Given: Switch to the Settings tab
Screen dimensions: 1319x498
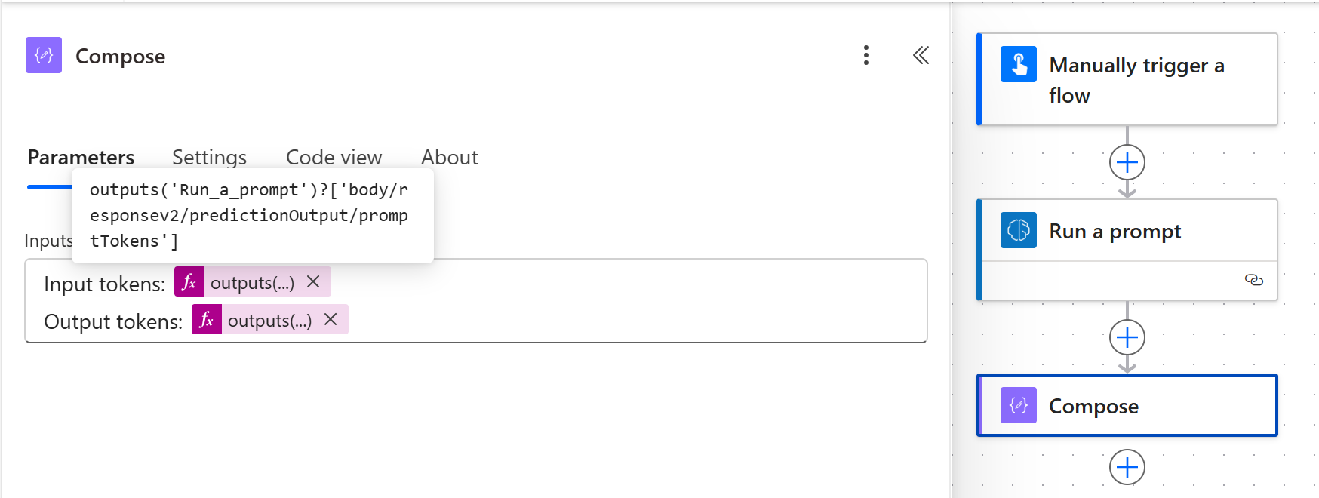Looking at the screenshot, I should pos(209,157).
